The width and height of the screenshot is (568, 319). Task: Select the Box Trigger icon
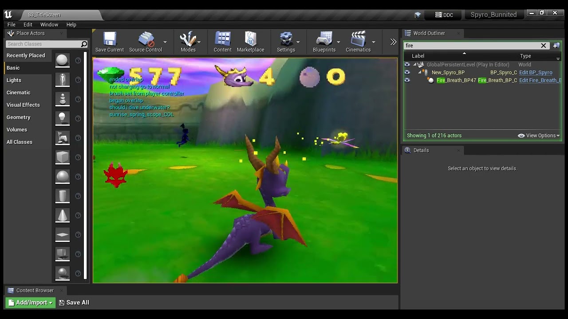[x=63, y=254]
